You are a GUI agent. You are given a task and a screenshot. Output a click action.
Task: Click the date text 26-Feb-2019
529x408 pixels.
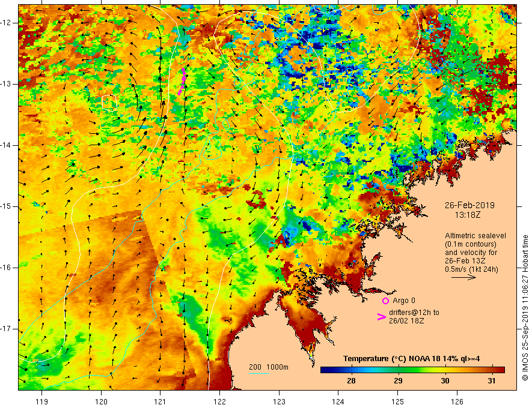(469, 205)
